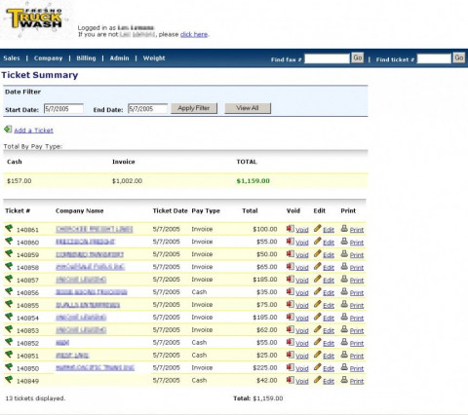Click the Void link for ticket 140857
The image size is (468, 415).
(302, 281)
